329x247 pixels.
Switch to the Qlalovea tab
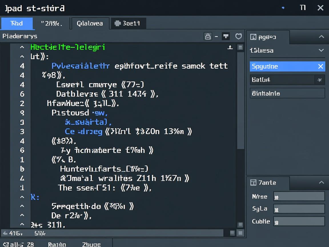90,23
